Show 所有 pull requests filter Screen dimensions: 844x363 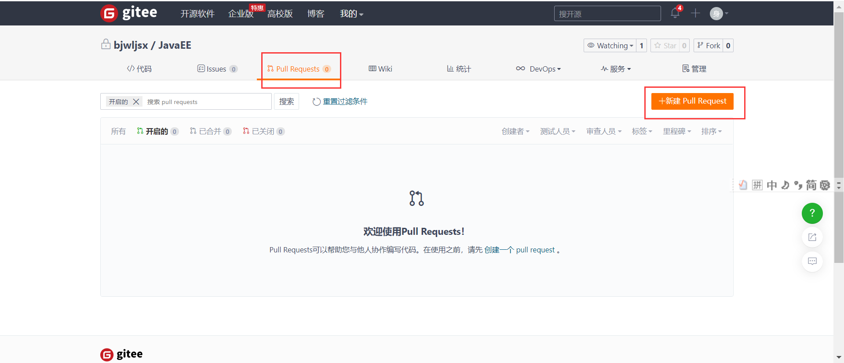coord(118,131)
